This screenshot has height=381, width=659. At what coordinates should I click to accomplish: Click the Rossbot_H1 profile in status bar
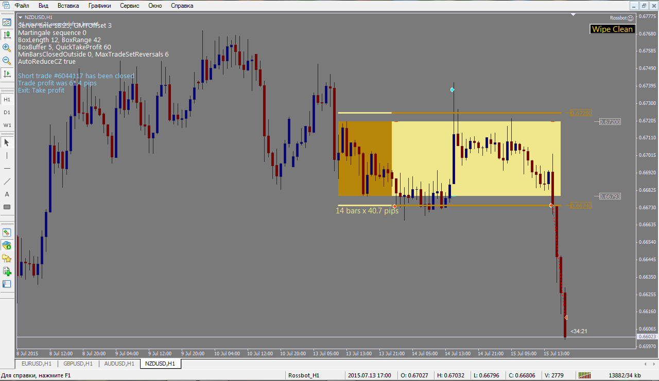[x=304, y=375]
